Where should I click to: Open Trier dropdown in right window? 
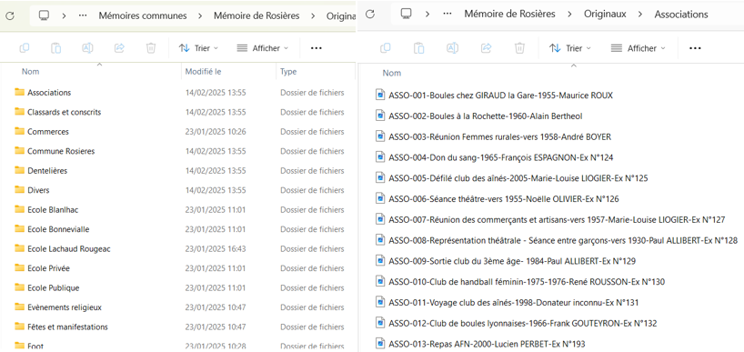point(570,48)
